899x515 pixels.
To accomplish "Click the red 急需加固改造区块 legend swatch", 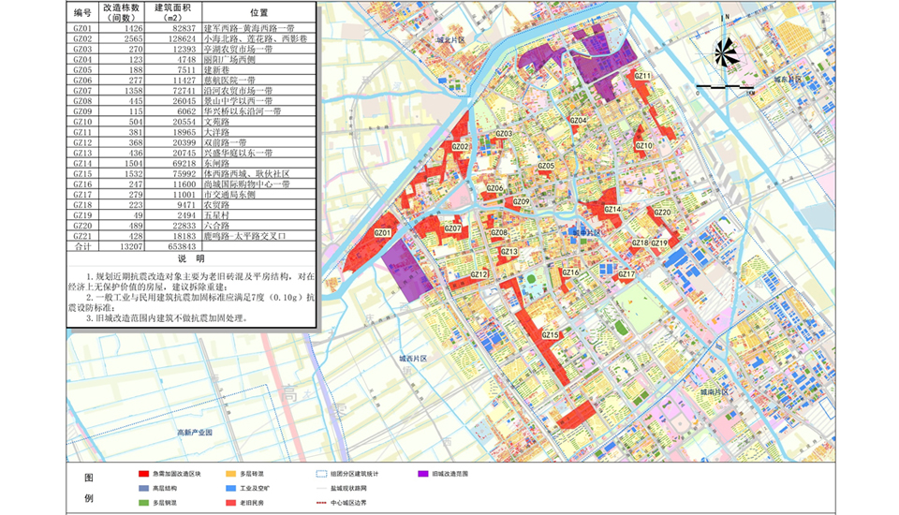I will [x=143, y=474].
